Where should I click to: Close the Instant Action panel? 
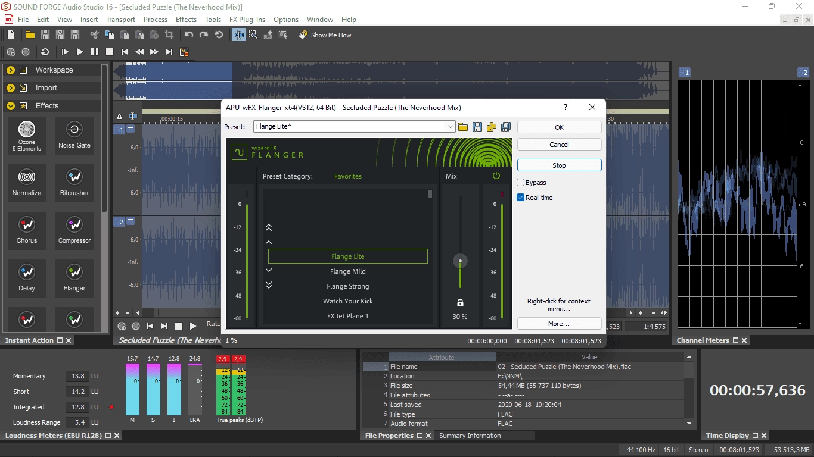pos(69,340)
